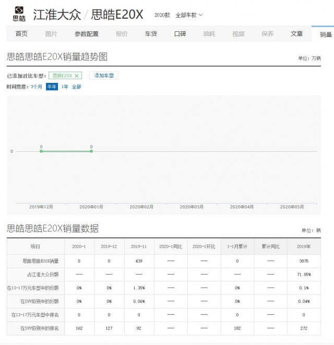Viewport: 334px width, 345px height.
Task: Click the 江淮大众 brand link
Action: tap(57, 15)
